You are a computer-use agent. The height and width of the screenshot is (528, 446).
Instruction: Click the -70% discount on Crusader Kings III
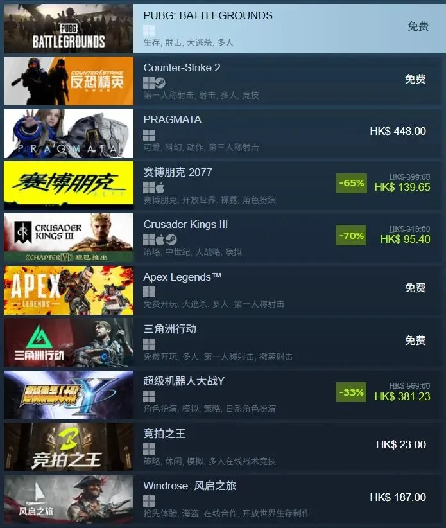point(352,235)
